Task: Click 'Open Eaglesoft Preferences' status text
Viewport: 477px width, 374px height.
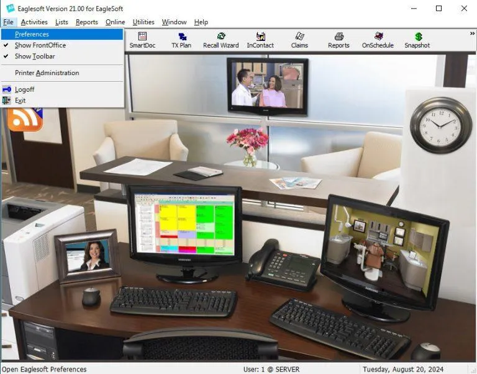Action: tap(44, 369)
